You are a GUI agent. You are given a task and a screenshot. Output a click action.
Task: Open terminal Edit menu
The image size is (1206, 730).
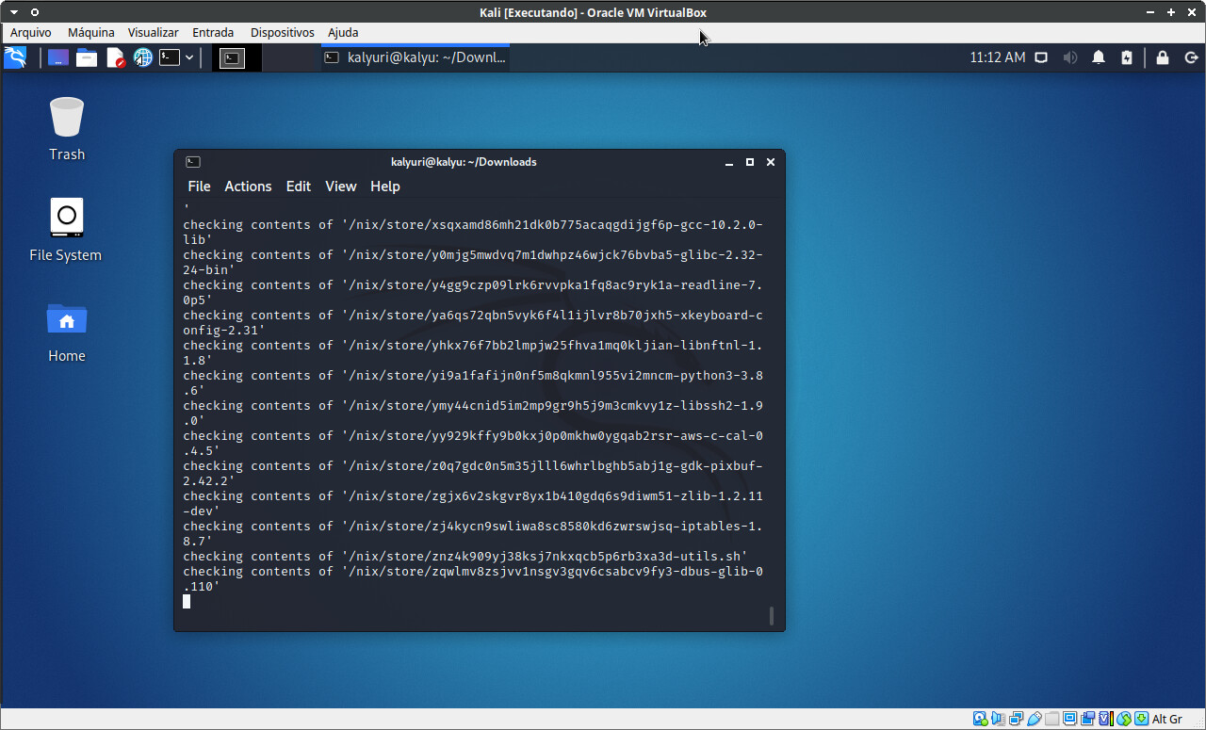299,187
